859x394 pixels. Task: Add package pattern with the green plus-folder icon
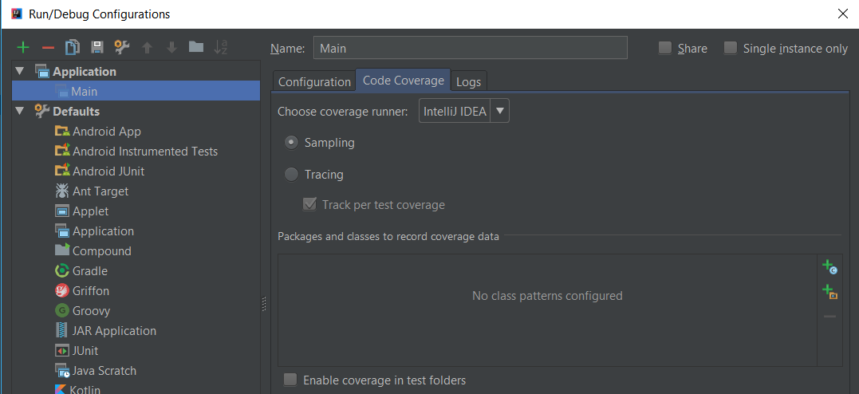(830, 292)
